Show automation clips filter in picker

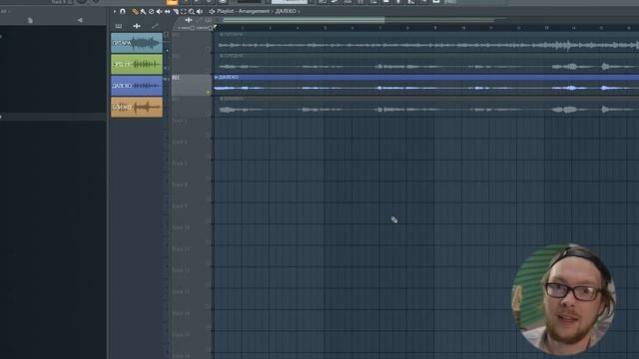155,26
